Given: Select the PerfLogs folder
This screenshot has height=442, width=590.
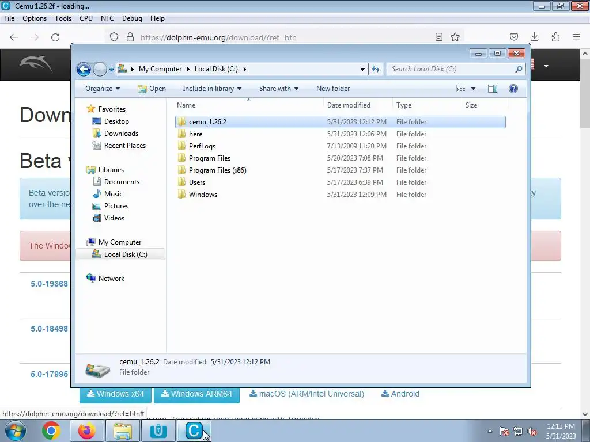Looking at the screenshot, I should click(x=340, y=146).
